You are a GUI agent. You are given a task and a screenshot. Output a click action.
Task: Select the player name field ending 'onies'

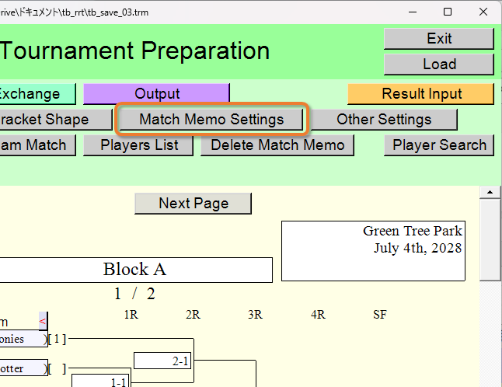coord(23,339)
